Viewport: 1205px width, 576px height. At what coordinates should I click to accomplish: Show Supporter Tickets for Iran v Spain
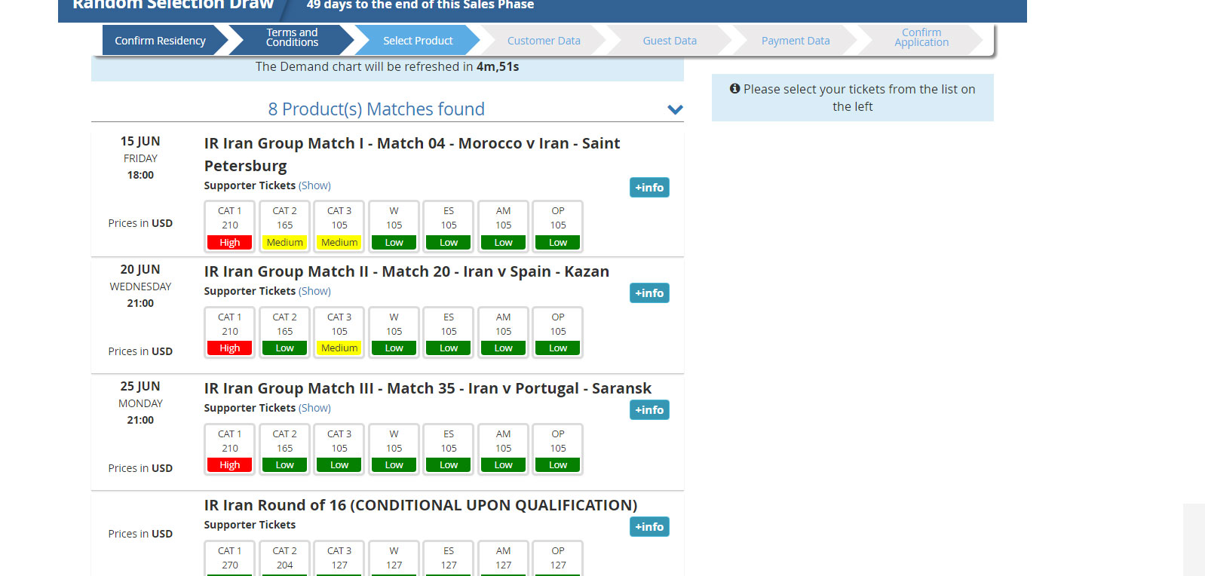314,291
